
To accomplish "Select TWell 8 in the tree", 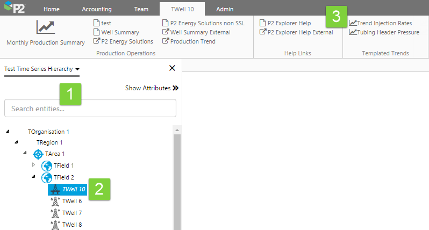I will [x=71, y=225].
